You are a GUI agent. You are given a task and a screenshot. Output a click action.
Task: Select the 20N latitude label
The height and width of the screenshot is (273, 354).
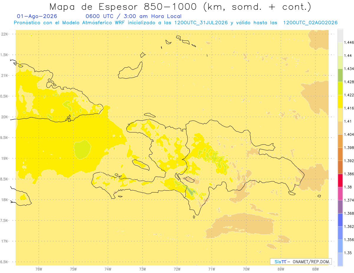pos(5,117)
